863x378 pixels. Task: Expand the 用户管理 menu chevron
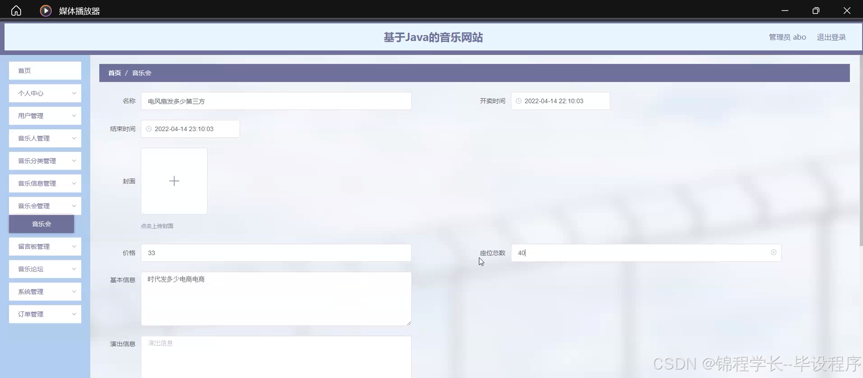pyautogui.click(x=74, y=116)
